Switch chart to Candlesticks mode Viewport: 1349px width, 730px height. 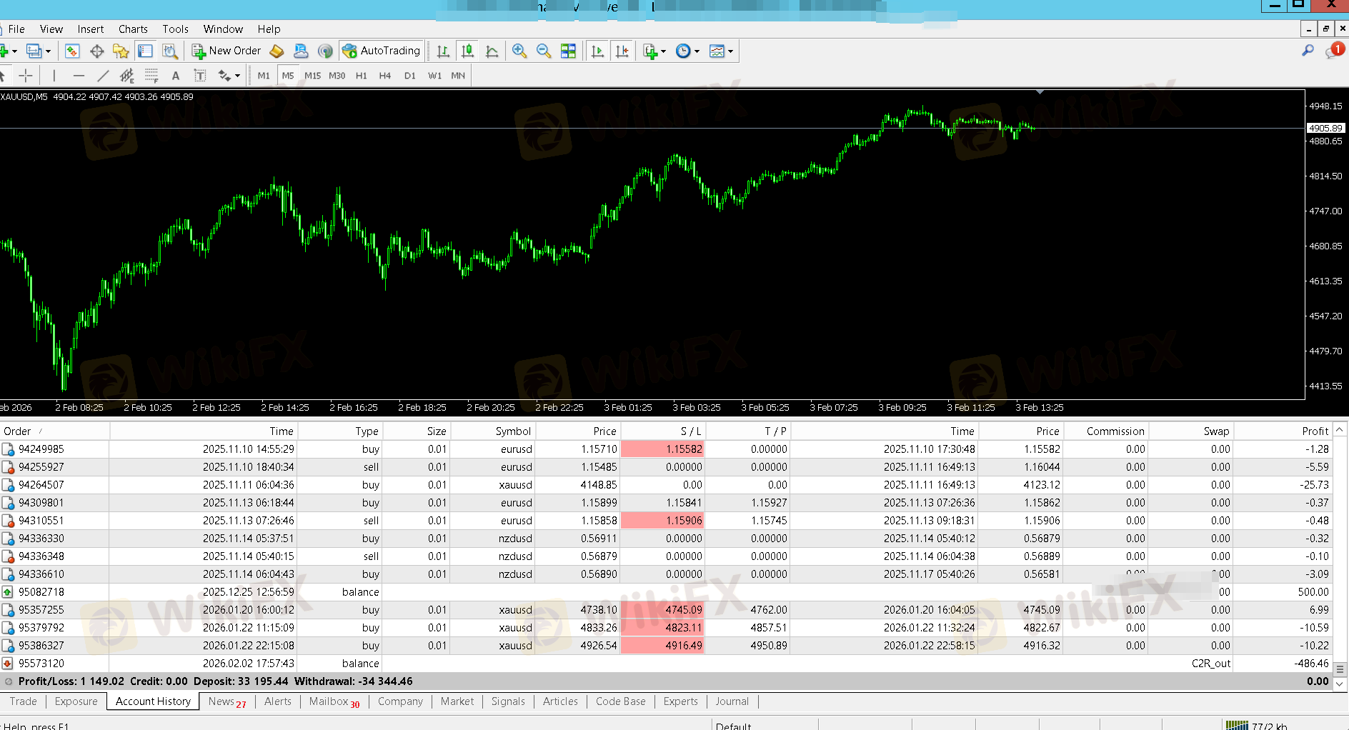pos(467,51)
